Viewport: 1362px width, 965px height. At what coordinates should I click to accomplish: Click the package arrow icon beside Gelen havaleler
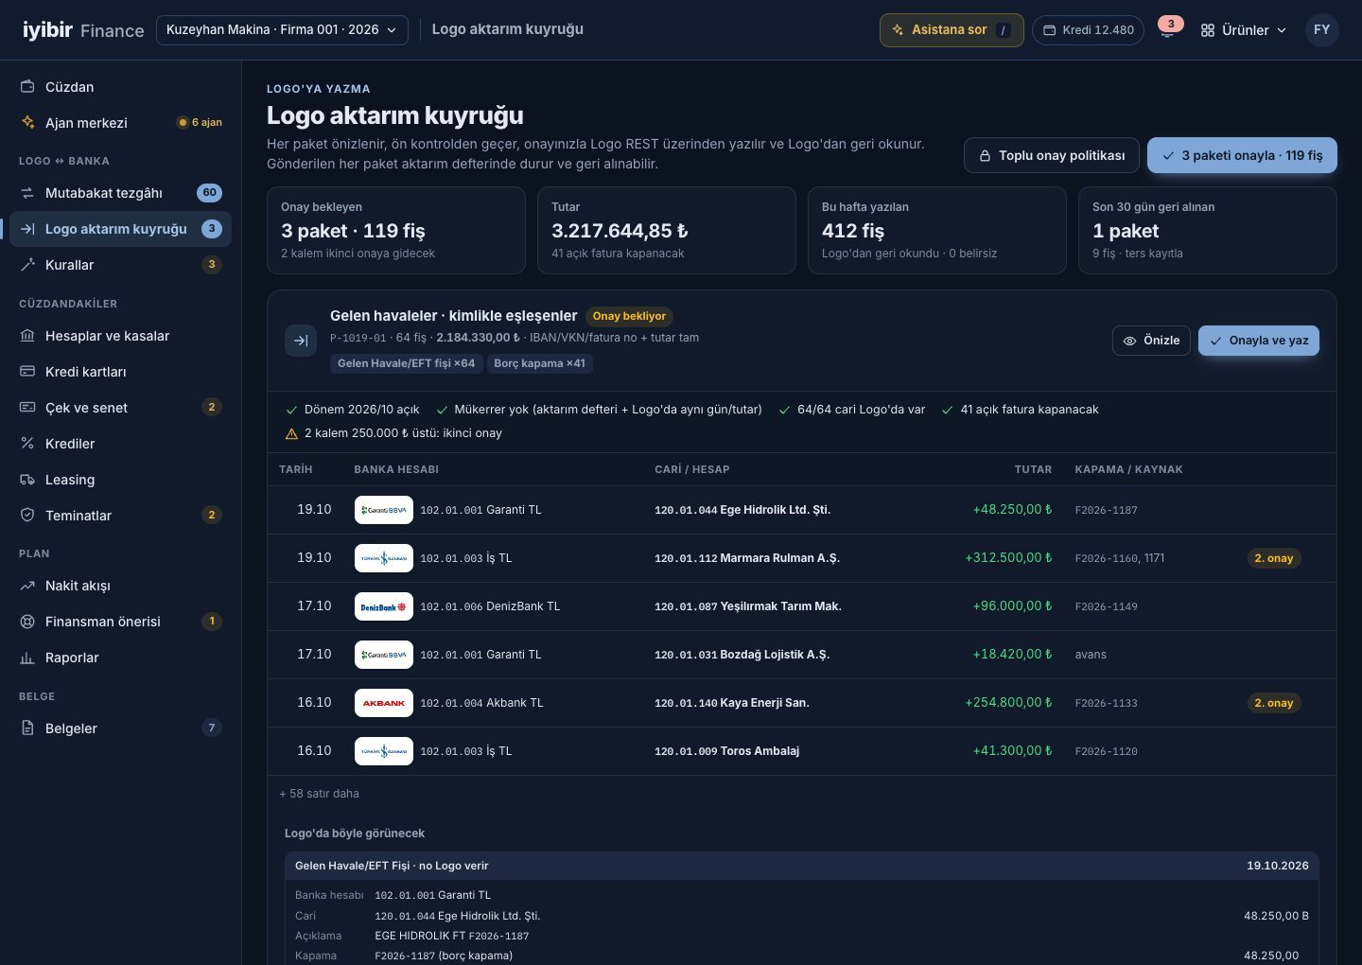point(301,341)
